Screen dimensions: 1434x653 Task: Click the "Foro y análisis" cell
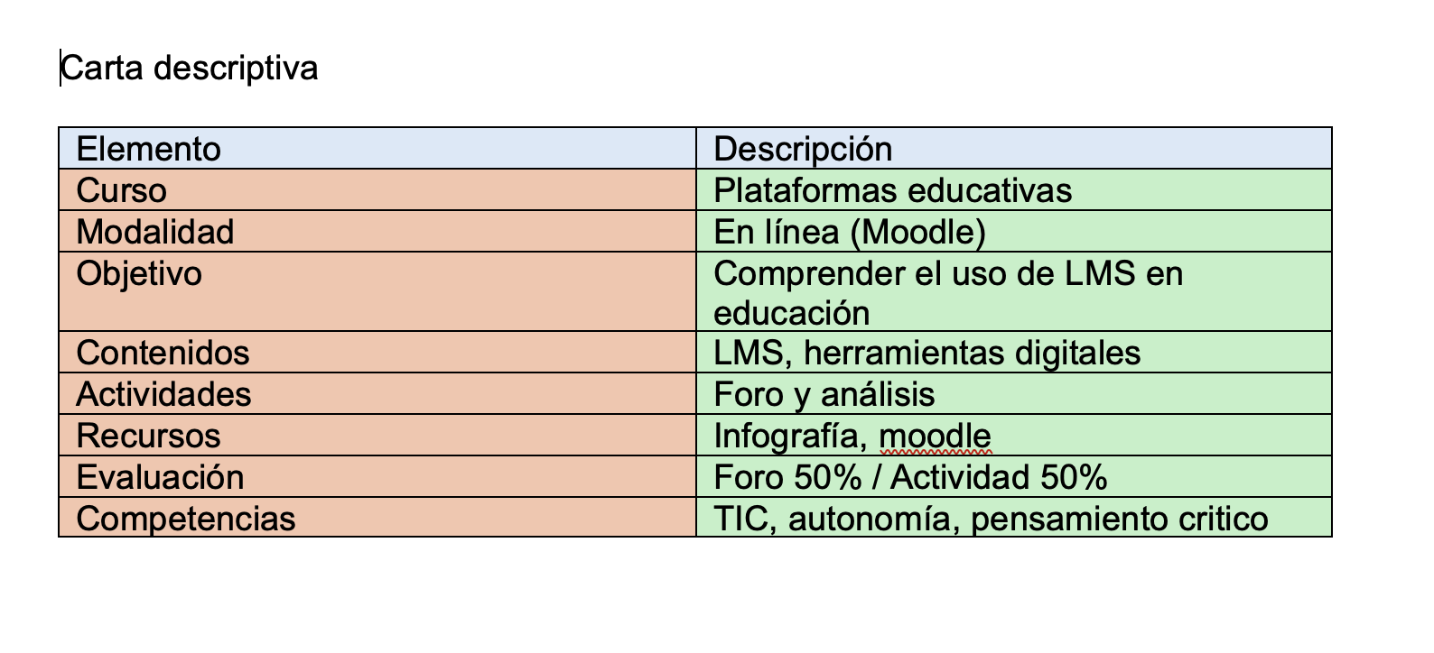[824, 394]
